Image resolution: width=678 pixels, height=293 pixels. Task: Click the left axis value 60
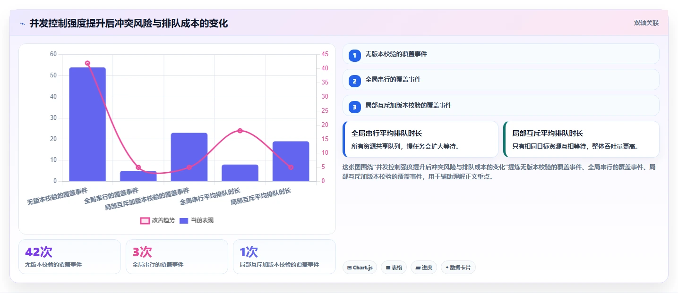point(53,54)
